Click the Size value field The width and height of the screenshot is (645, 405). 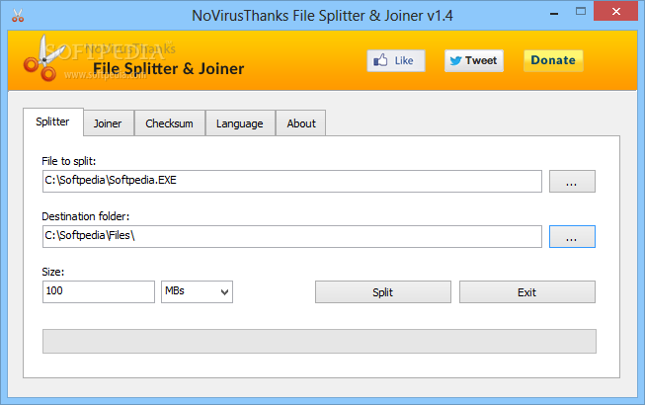click(99, 292)
